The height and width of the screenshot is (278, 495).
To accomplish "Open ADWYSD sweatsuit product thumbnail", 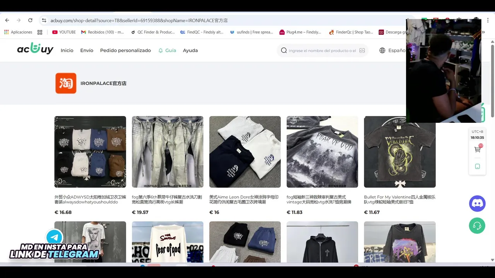I will pos(90,152).
